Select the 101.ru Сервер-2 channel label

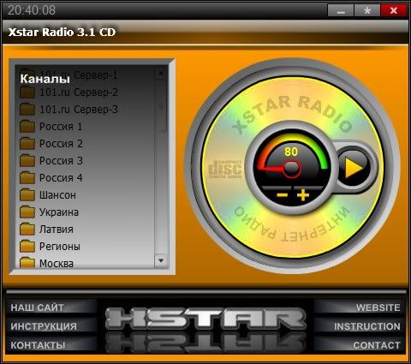tap(79, 92)
